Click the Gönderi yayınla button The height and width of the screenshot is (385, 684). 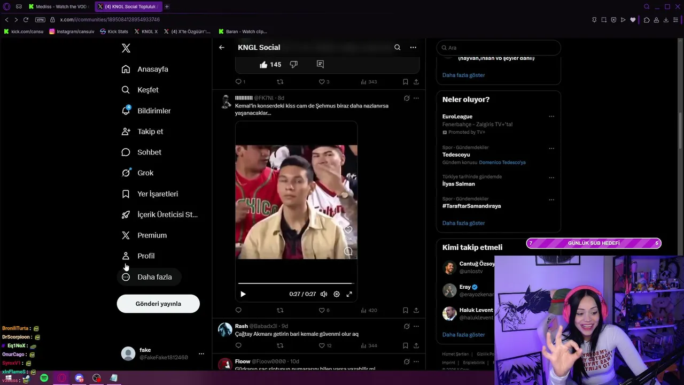158,304
